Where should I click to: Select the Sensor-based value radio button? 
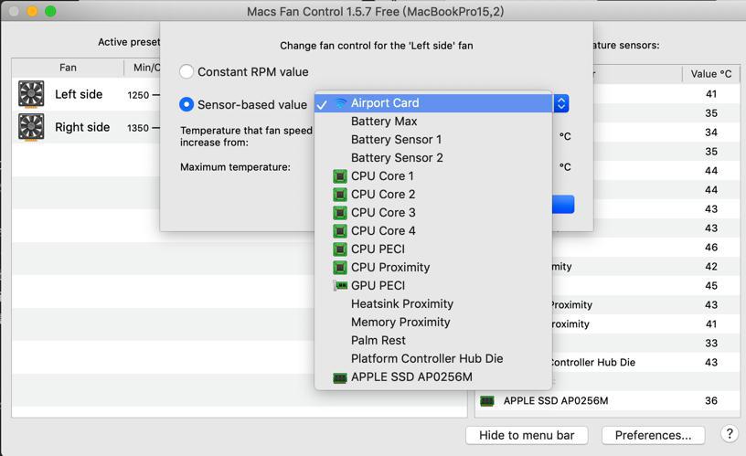186,105
